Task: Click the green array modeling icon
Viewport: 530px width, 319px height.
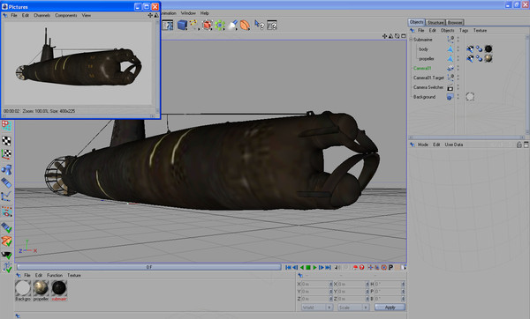Action: [220, 25]
